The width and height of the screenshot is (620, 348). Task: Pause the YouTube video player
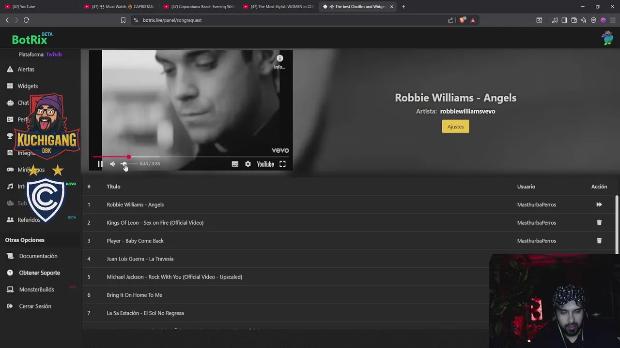point(100,164)
